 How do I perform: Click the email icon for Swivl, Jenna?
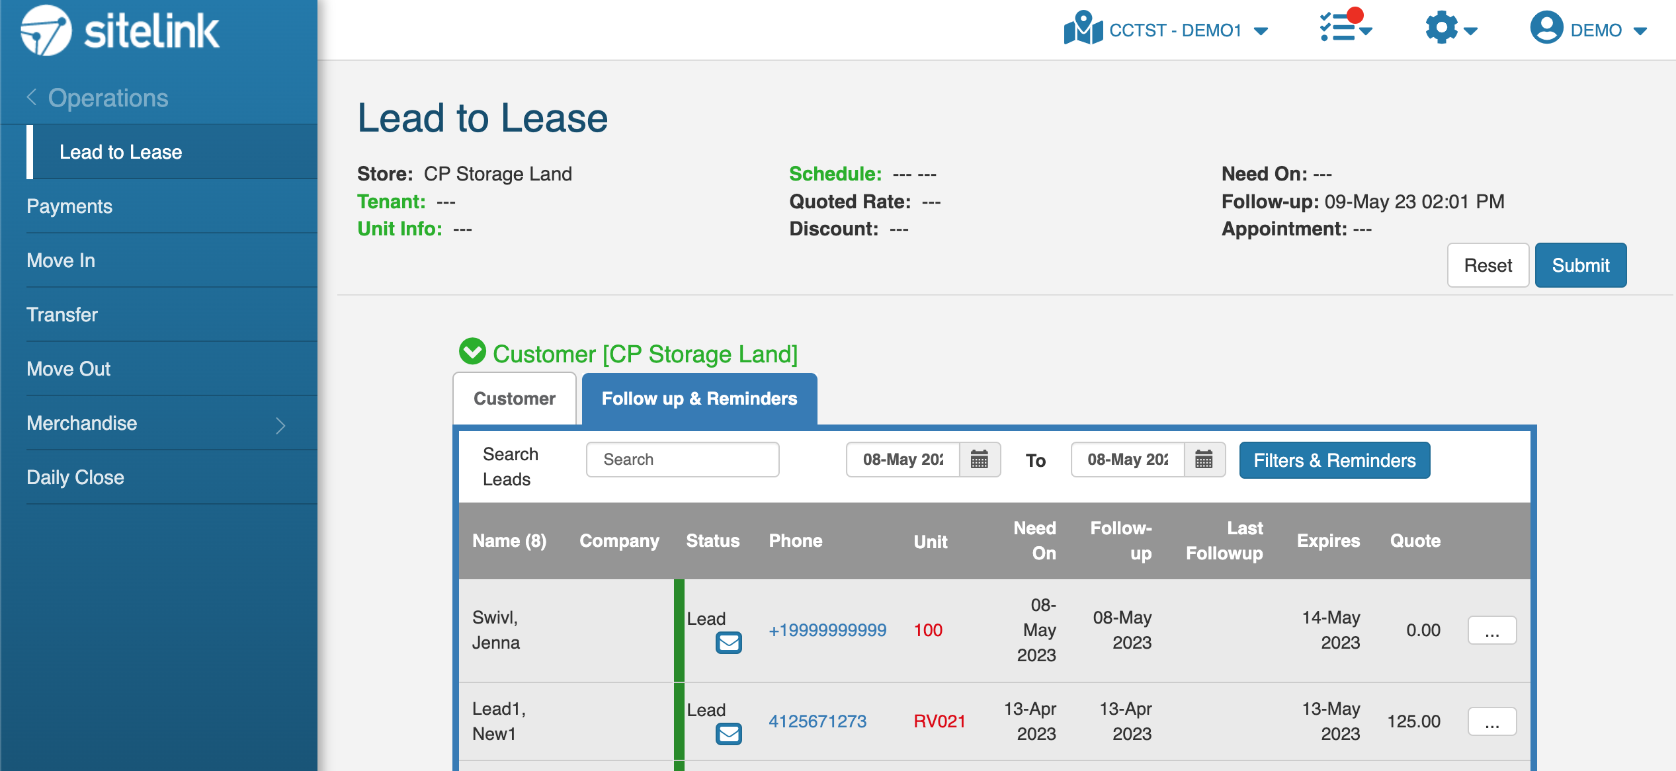tap(728, 642)
